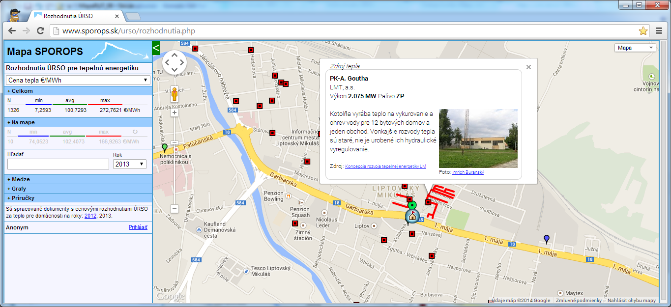Close the Zdroj tepla info window

[x=529, y=67]
